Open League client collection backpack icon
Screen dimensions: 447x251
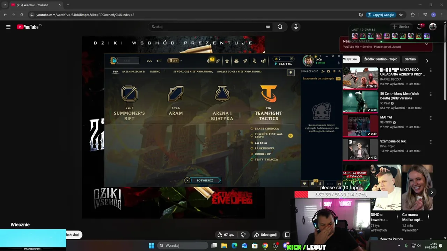point(236,61)
